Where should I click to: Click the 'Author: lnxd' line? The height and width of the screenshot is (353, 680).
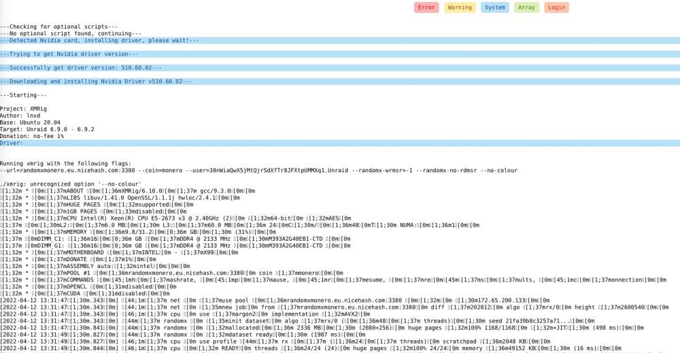pyautogui.click(x=20, y=116)
